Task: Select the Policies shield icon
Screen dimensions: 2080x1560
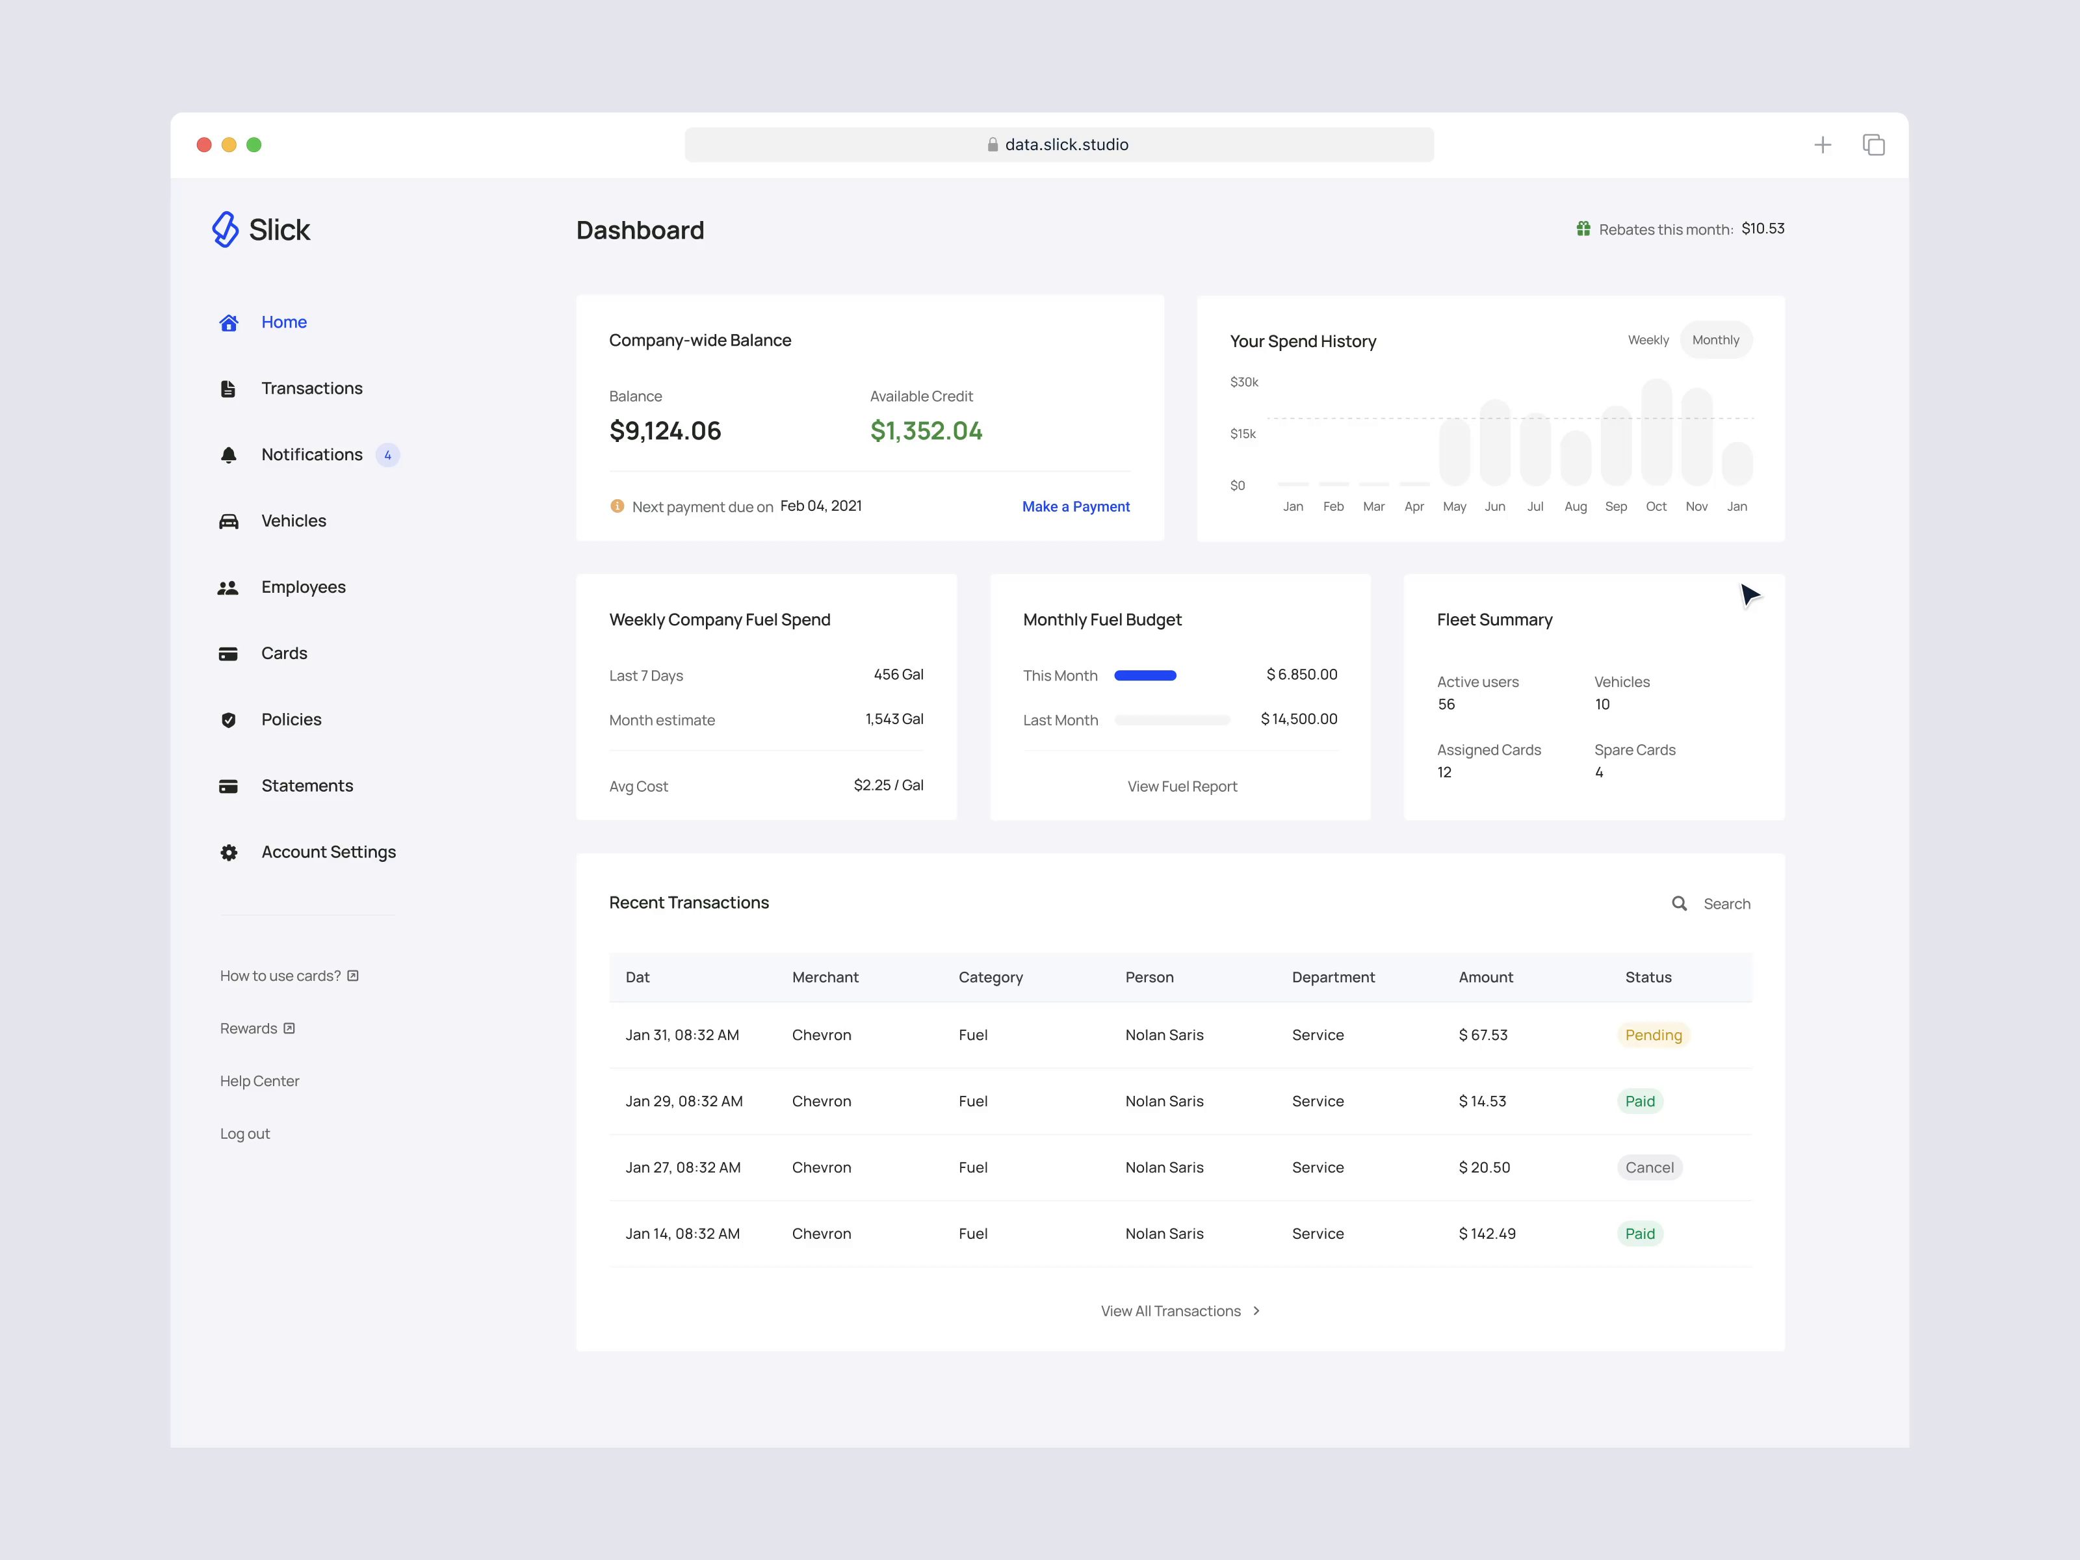Action: [229, 720]
